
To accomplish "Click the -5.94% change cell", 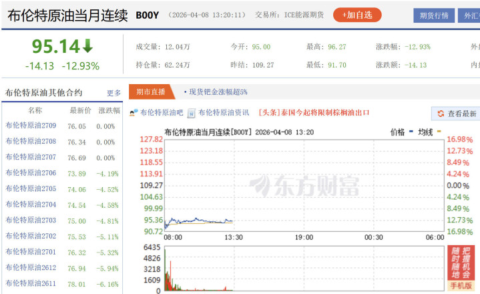I will click(x=107, y=269).
